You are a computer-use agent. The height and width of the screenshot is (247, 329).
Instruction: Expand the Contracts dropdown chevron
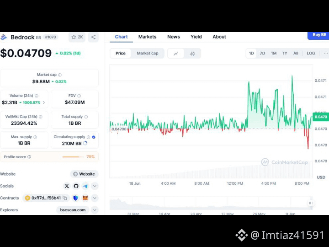[95, 198]
